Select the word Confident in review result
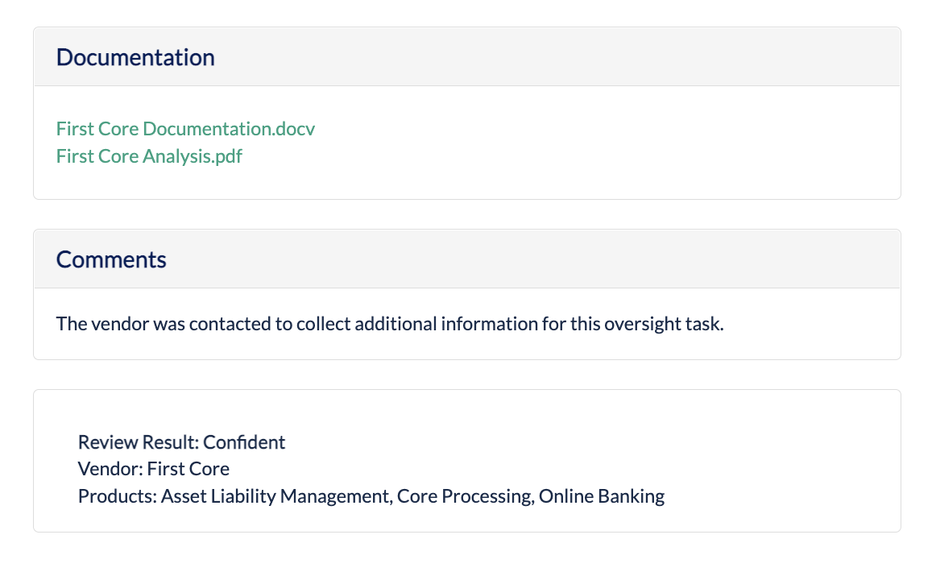Image resolution: width=936 pixels, height=572 pixels. click(x=244, y=442)
